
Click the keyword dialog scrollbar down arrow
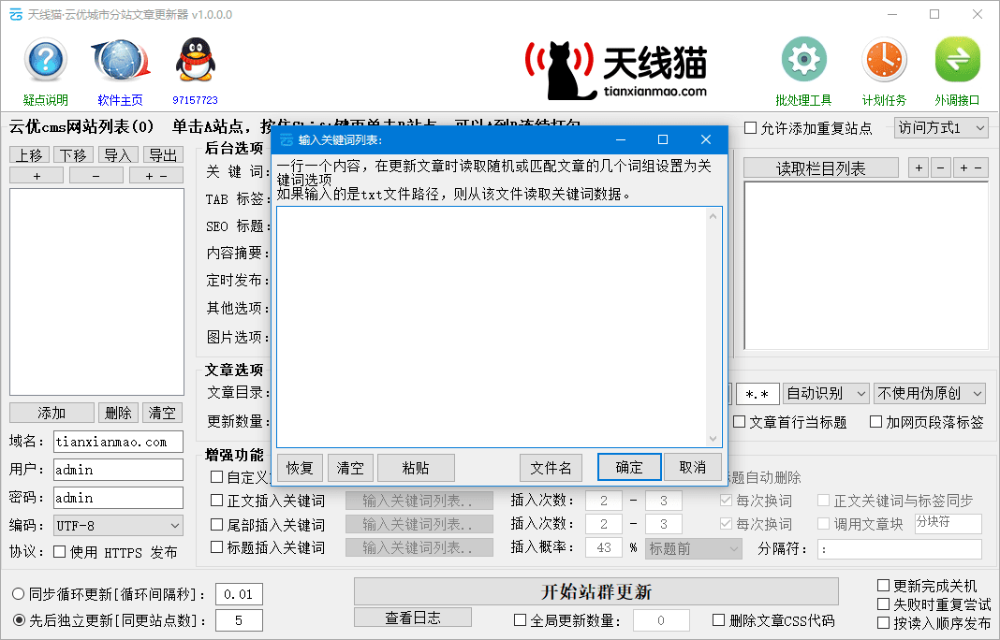(713, 439)
